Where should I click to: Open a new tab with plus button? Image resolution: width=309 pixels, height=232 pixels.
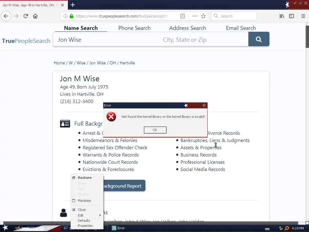click(72, 5)
